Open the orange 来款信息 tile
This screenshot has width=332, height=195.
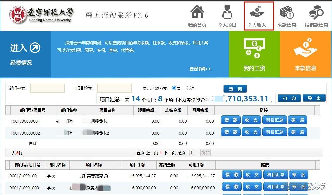point(305,54)
